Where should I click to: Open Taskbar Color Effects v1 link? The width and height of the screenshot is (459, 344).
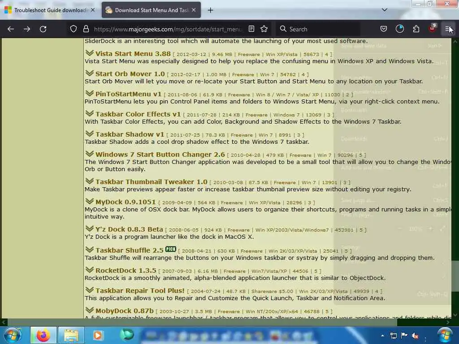click(138, 114)
